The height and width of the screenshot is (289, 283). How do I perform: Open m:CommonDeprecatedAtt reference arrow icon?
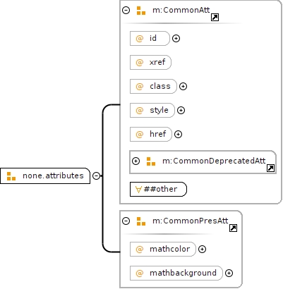pos(270,168)
